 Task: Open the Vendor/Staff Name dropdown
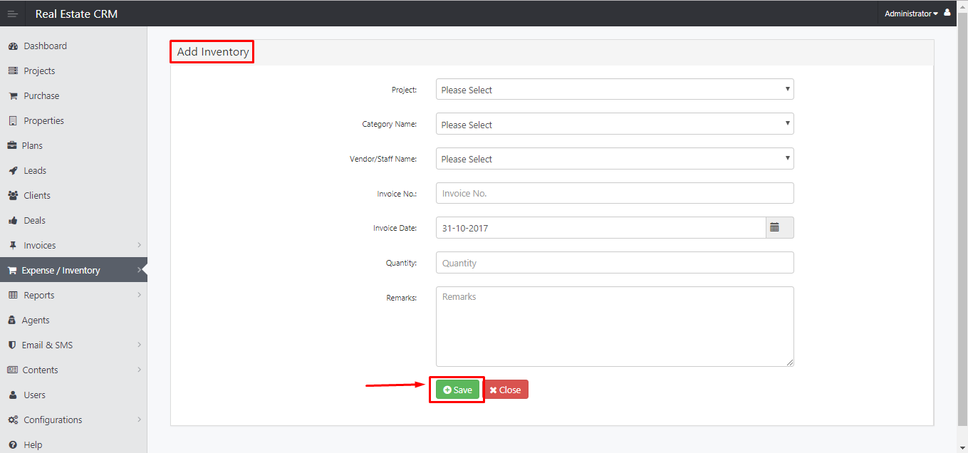(615, 159)
